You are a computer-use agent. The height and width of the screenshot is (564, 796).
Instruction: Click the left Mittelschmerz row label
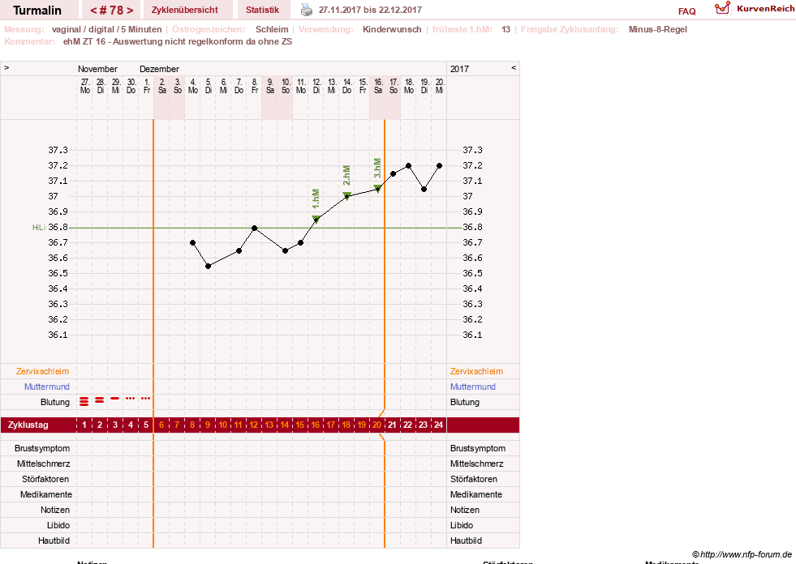coord(43,464)
